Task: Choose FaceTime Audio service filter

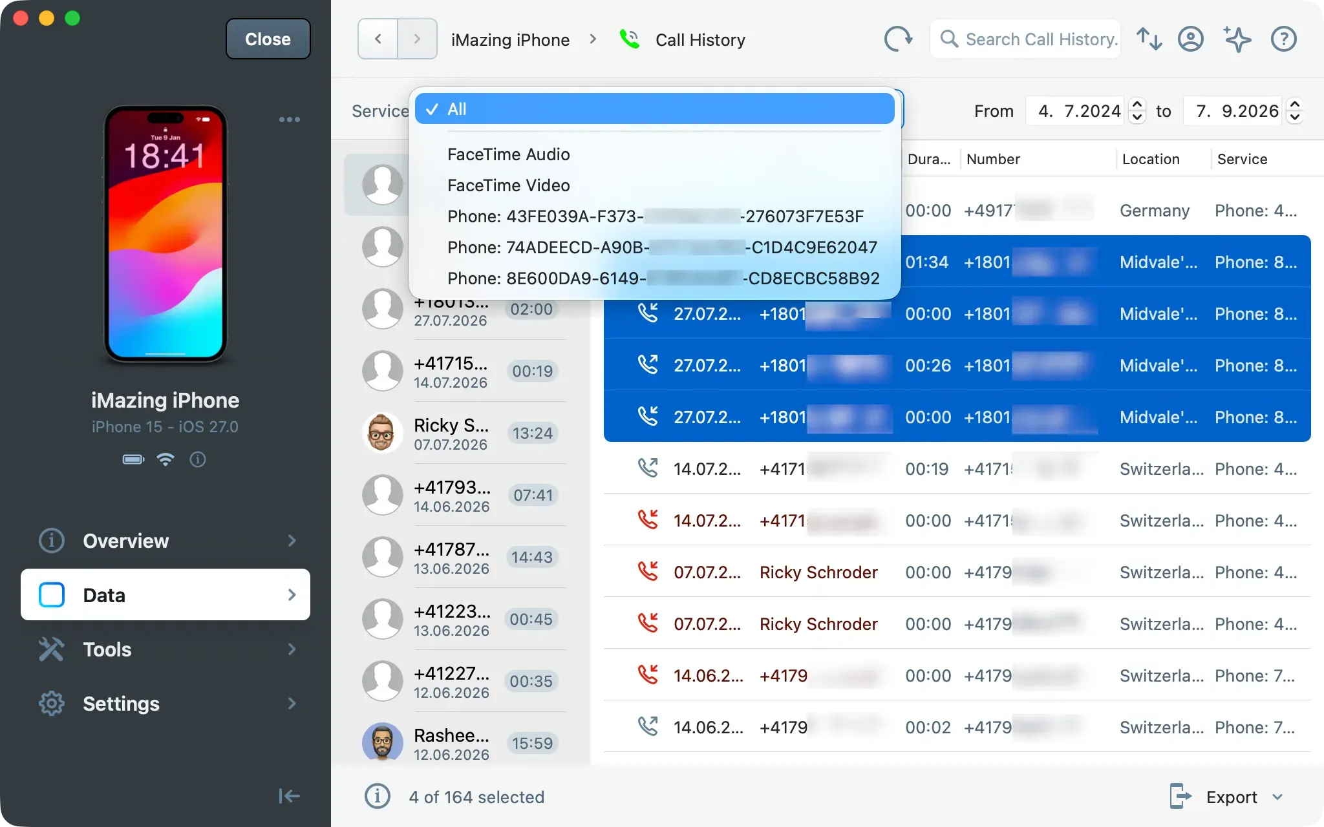Action: 655,154
